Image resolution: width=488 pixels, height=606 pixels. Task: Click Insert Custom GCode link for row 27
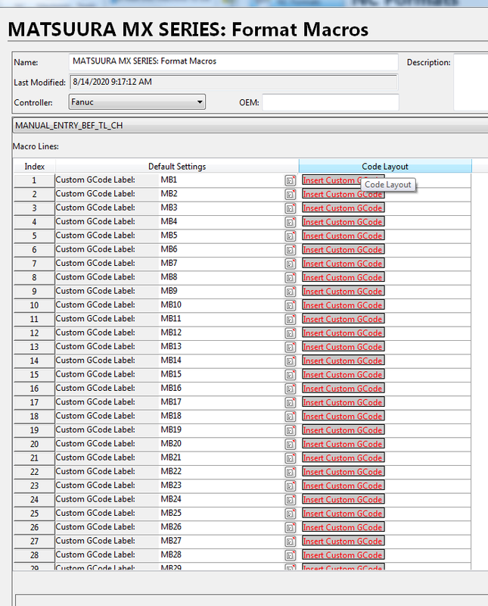point(343,542)
